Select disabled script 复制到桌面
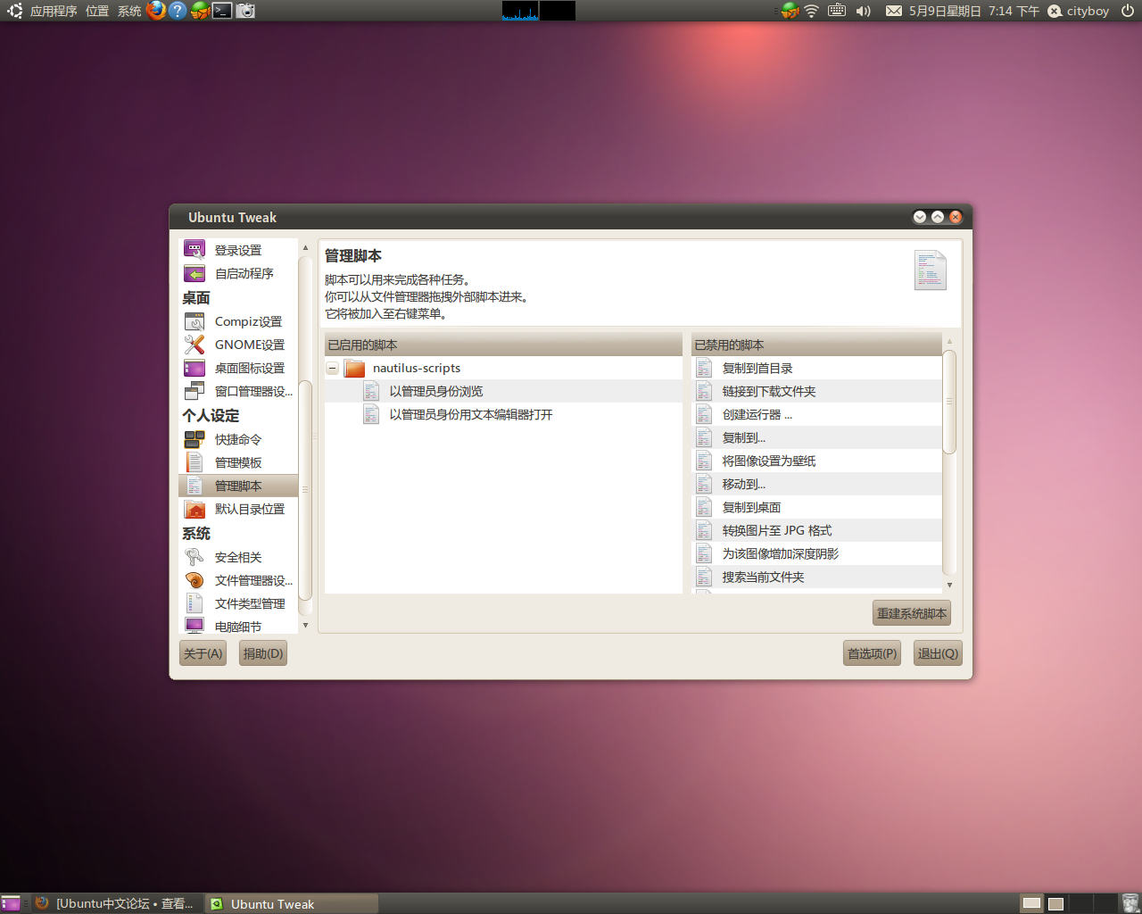Screen dimensions: 1142x914 point(816,507)
